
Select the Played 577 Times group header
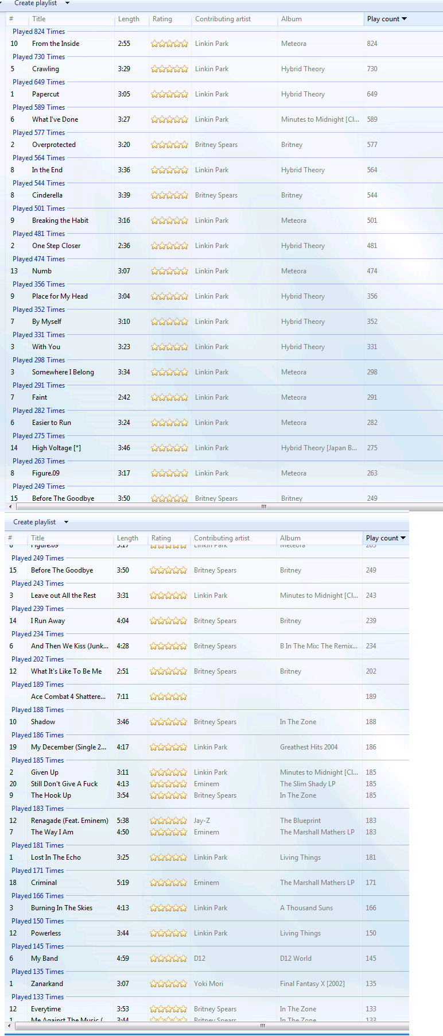pos(38,133)
